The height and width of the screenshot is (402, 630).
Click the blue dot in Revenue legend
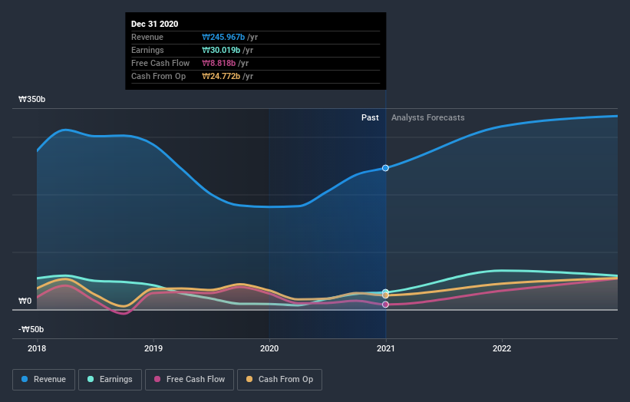[25, 379]
